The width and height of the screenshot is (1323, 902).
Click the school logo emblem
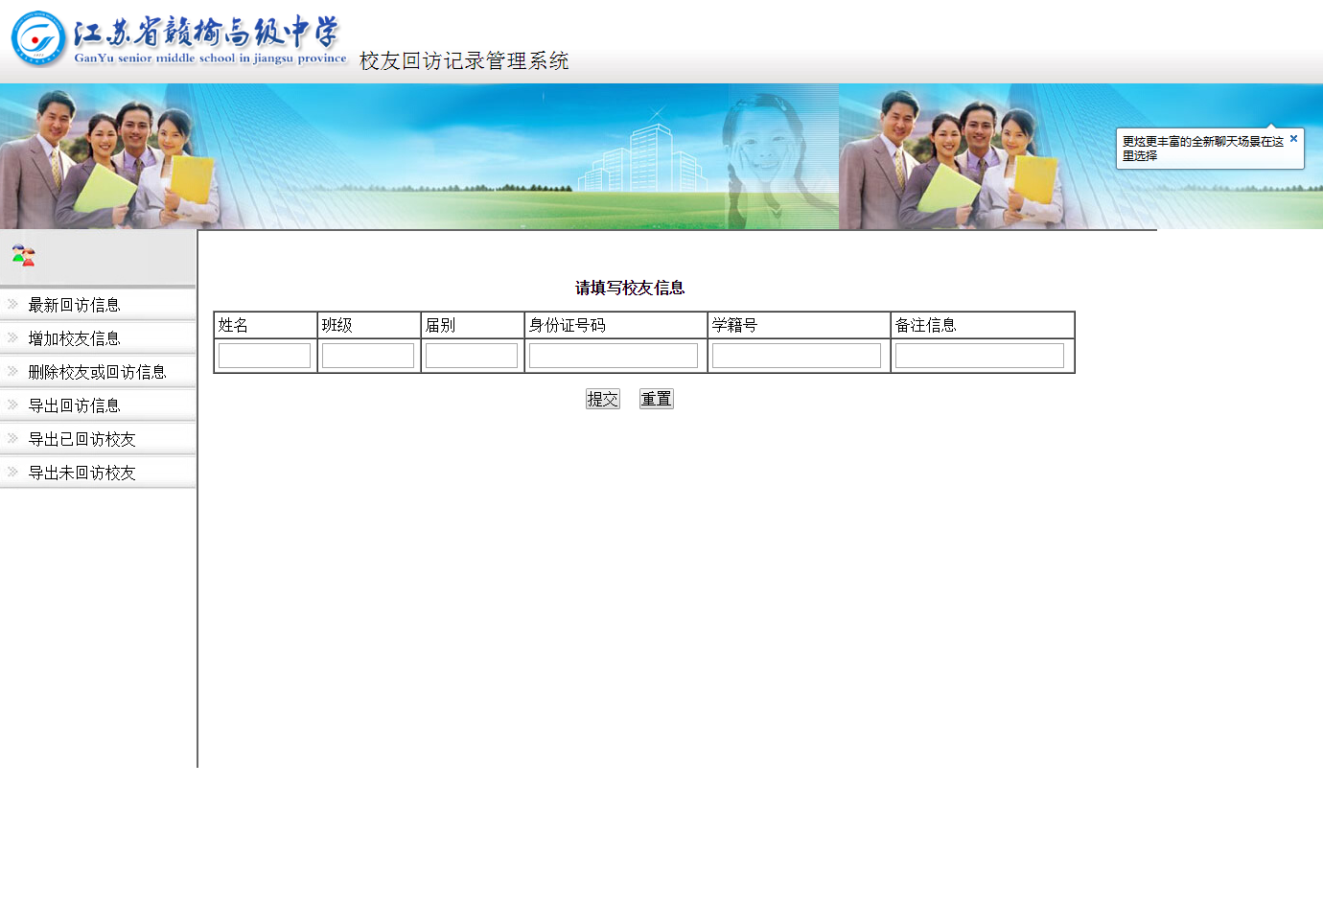[38, 39]
